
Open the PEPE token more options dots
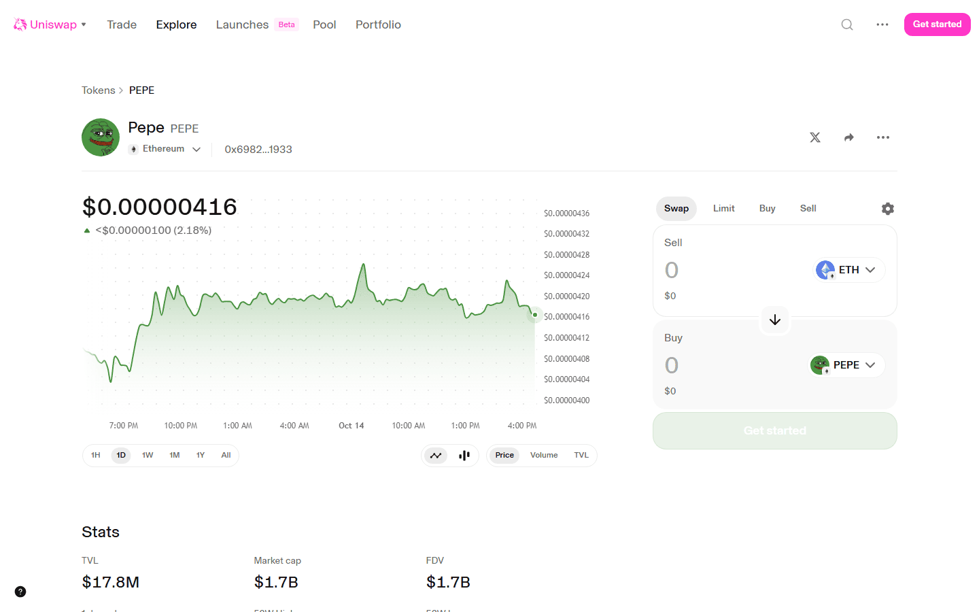(x=883, y=137)
